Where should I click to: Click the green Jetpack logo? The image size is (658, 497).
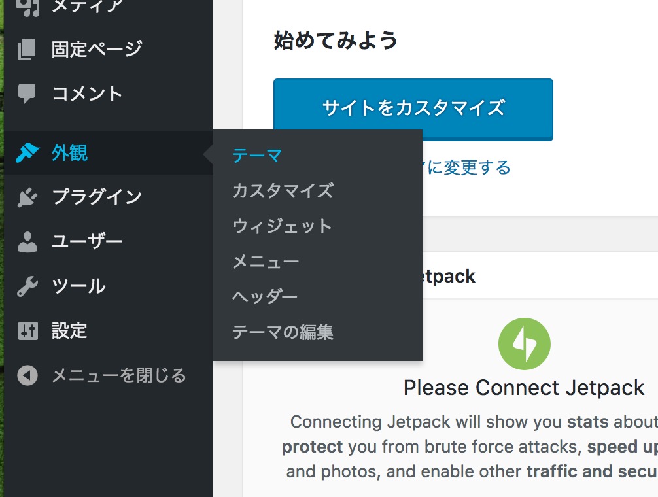[x=524, y=344]
